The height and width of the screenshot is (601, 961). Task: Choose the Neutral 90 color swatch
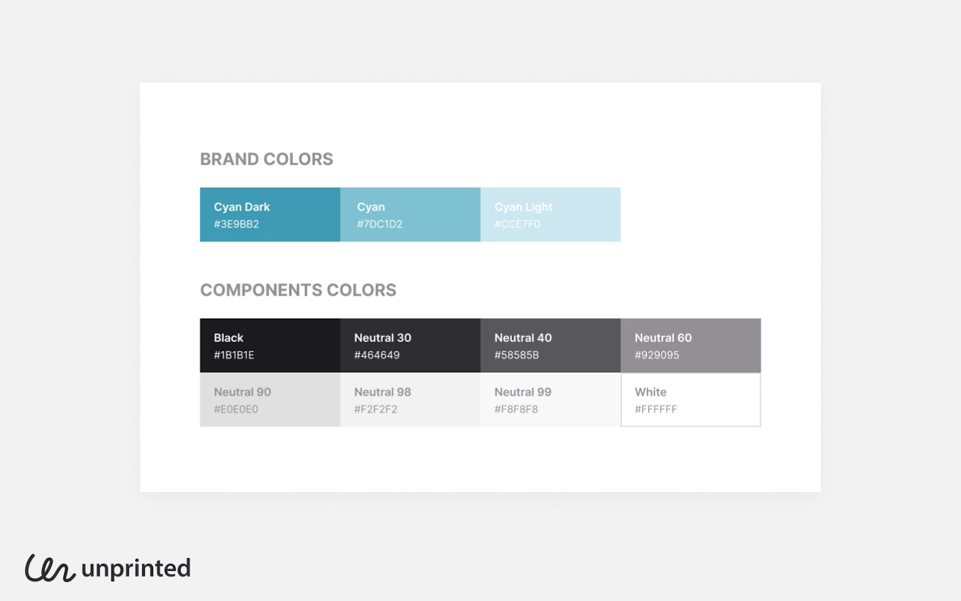tap(270, 400)
